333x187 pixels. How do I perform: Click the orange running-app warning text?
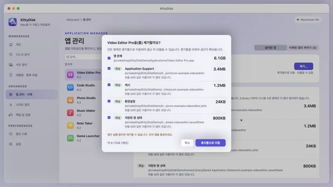[140, 135]
